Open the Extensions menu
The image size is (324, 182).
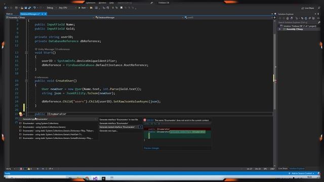point(91,3)
